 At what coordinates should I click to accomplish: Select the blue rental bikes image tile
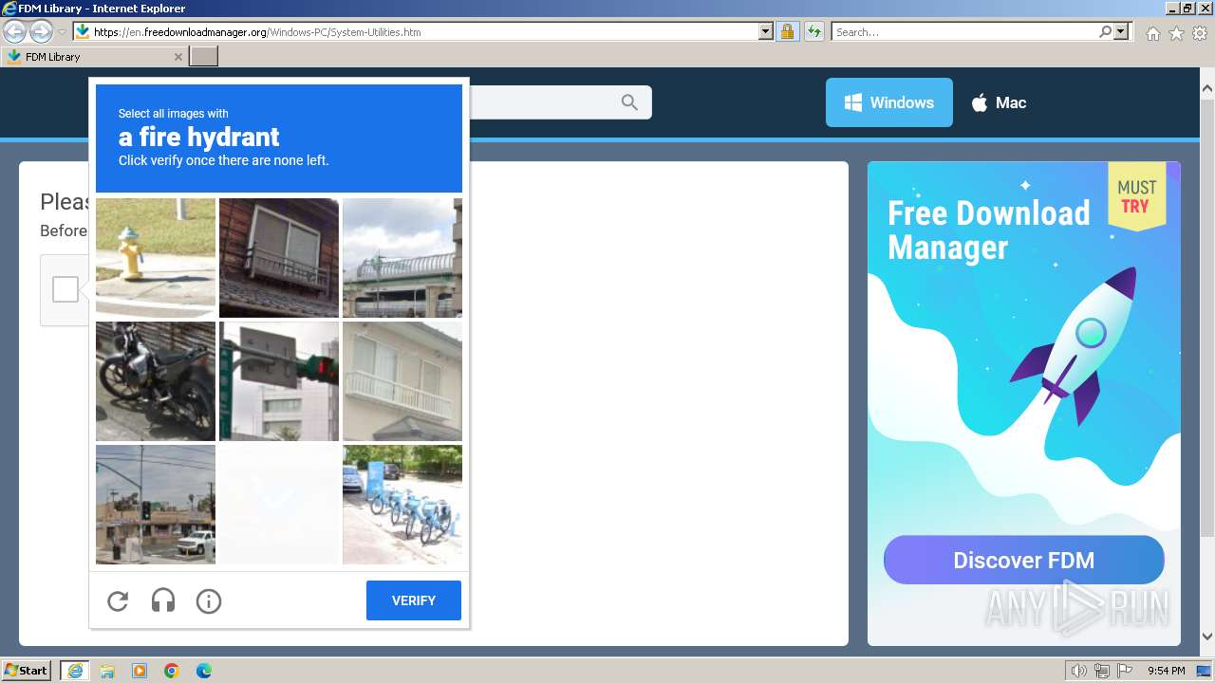click(x=402, y=504)
